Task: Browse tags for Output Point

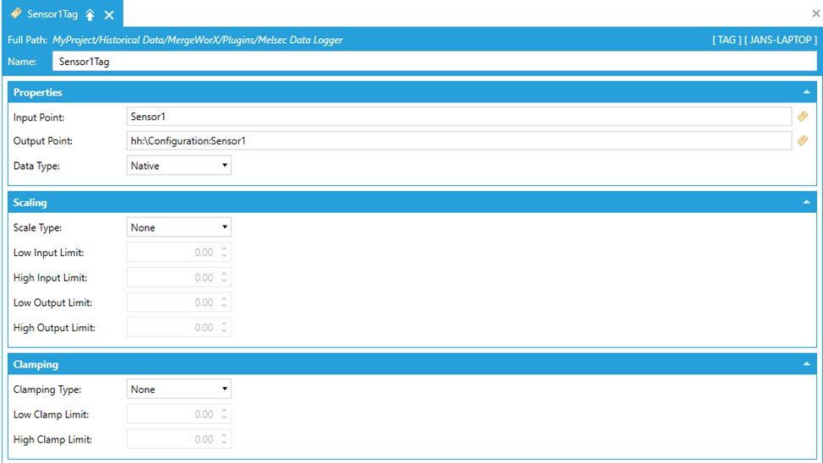Action: [x=803, y=141]
